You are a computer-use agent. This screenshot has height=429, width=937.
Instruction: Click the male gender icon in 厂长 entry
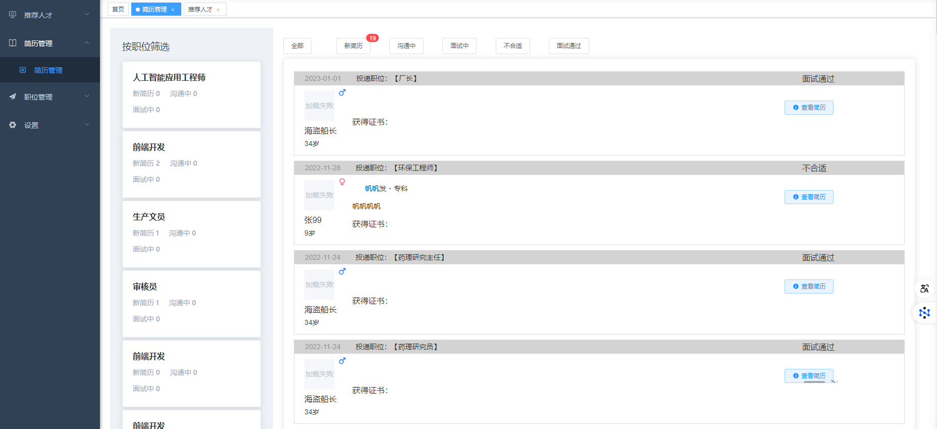click(342, 92)
